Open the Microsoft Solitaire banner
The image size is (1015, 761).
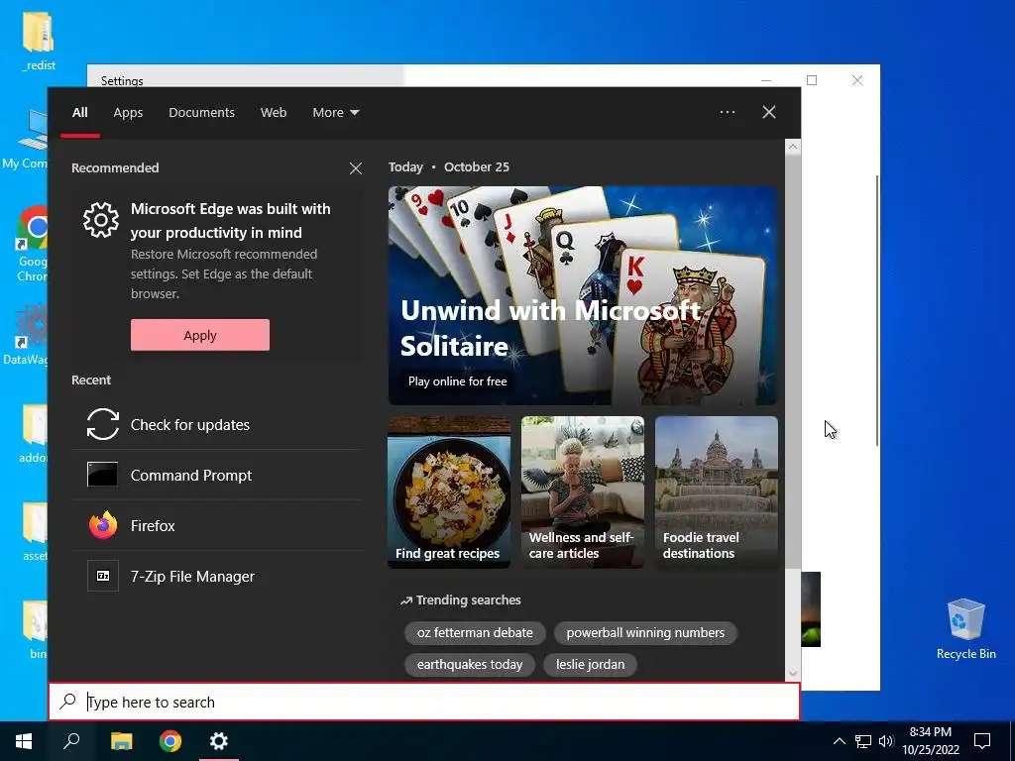point(583,295)
